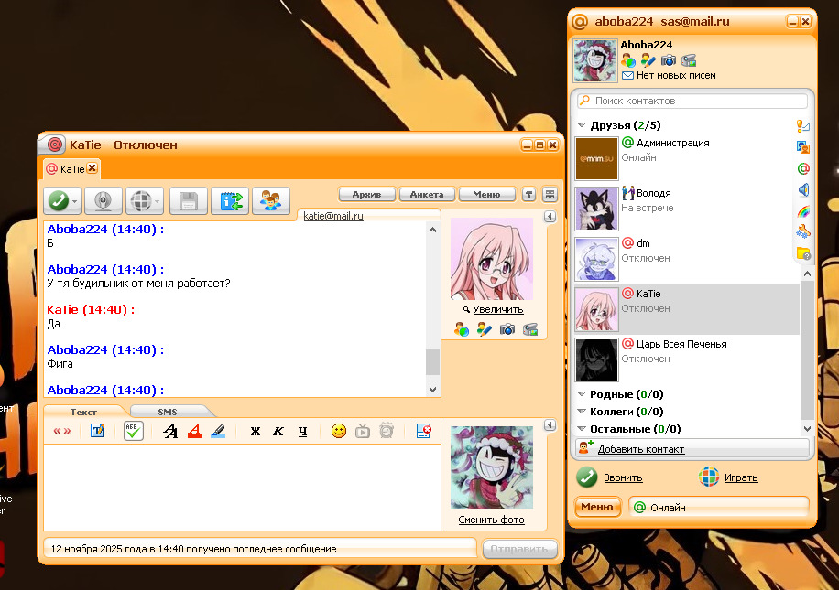Click the blog pencil icon under KaTie's photo
This screenshot has width=839, height=590.
point(484,329)
